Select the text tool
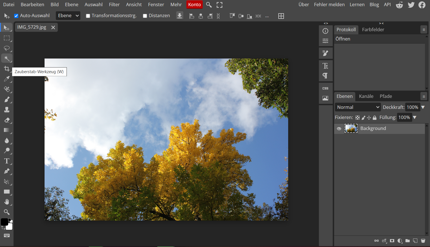Image resolution: width=430 pixels, height=247 pixels. click(x=7, y=161)
